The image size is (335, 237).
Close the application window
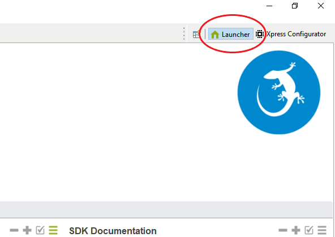pyautogui.click(x=321, y=6)
